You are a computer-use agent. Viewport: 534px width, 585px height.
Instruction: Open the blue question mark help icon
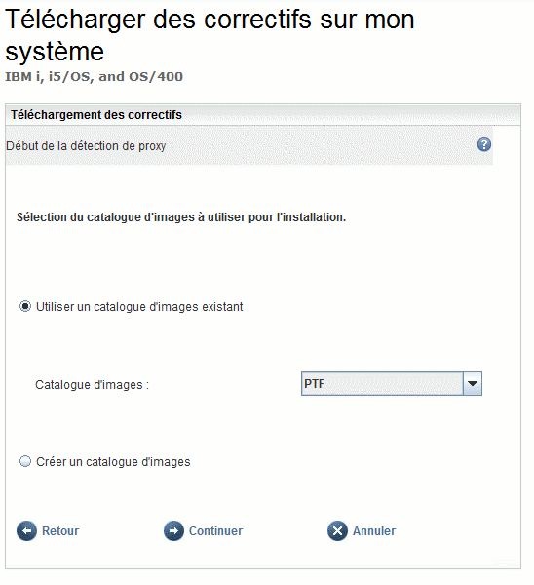[x=484, y=144]
